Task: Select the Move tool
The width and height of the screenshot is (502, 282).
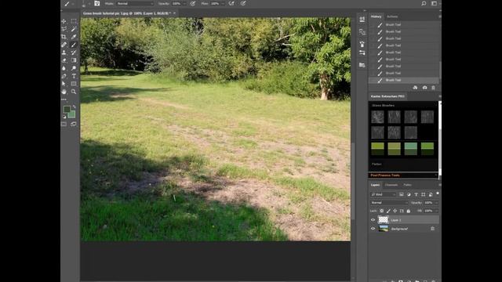Action: [x=64, y=21]
